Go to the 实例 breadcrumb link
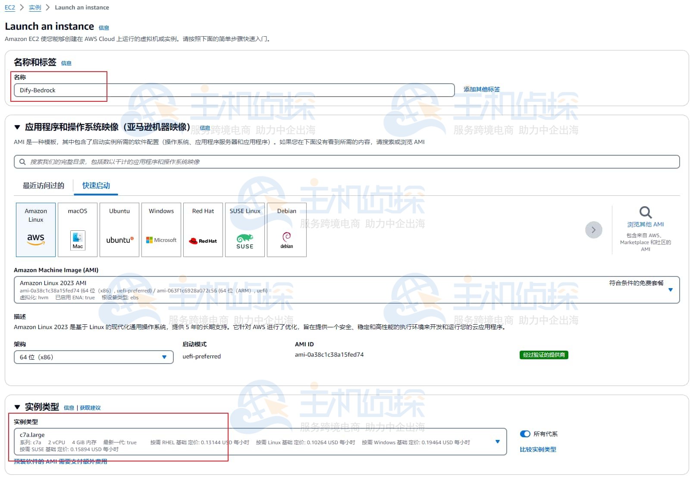The image size is (693, 477). (x=35, y=7)
